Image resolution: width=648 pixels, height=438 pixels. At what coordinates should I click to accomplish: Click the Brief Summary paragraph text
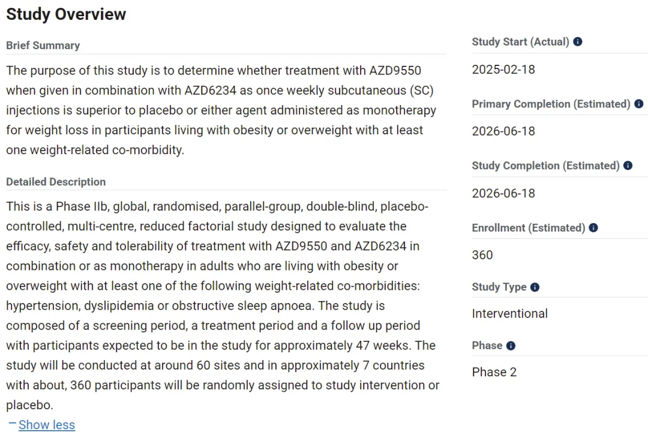tap(221, 110)
